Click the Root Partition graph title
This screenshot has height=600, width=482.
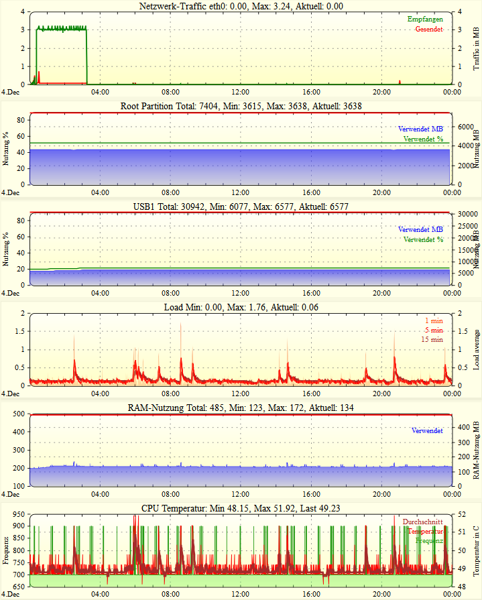tap(241, 106)
